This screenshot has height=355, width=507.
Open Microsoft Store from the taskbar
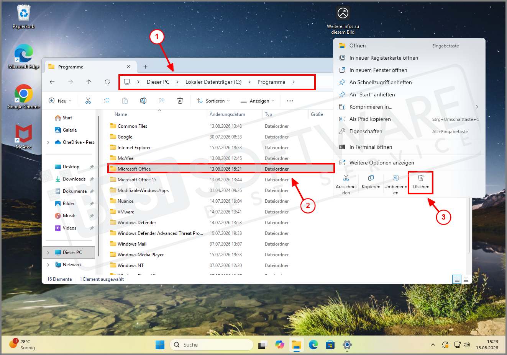pyautogui.click(x=330, y=345)
